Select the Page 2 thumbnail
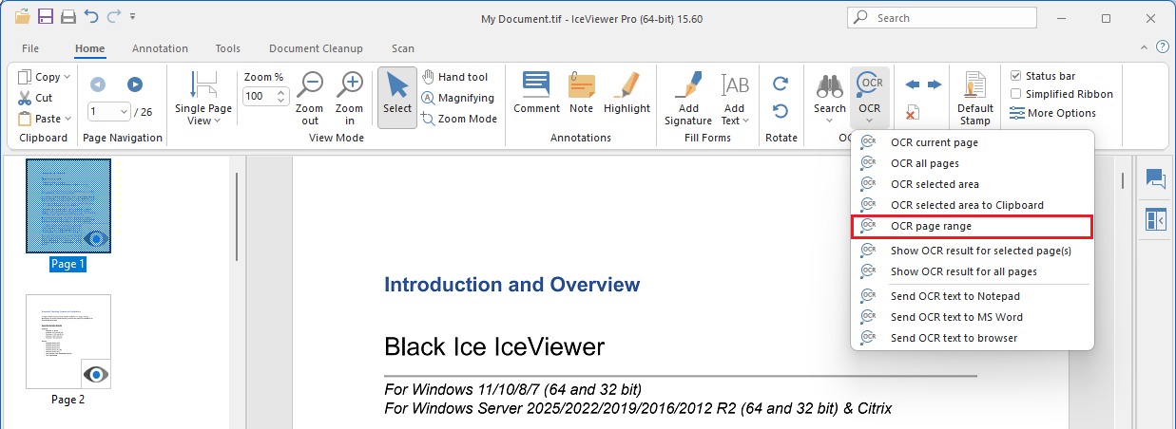This screenshot has height=429, width=1176. point(68,342)
